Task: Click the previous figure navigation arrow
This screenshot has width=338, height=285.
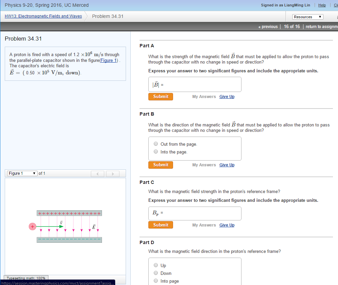Action: 98,173
